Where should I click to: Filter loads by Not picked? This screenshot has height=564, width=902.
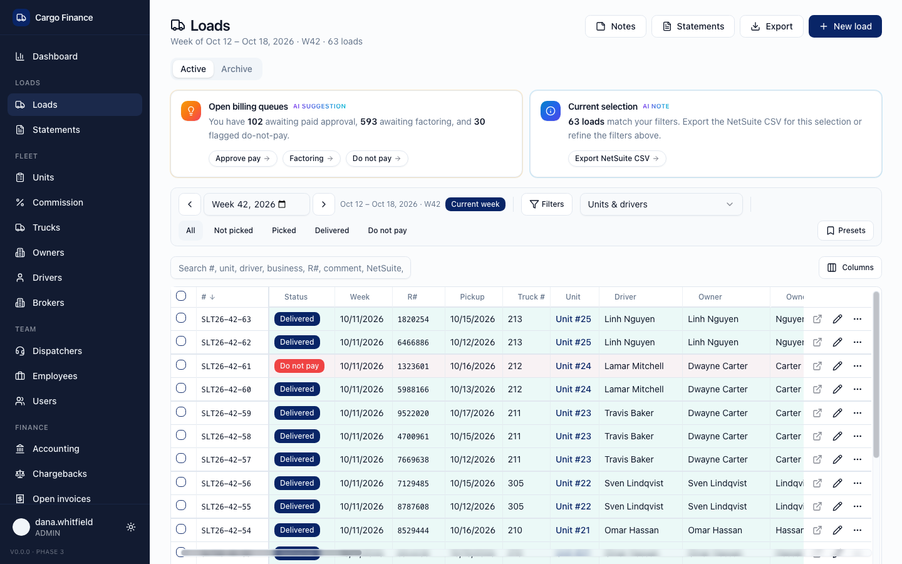click(x=234, y=231)
